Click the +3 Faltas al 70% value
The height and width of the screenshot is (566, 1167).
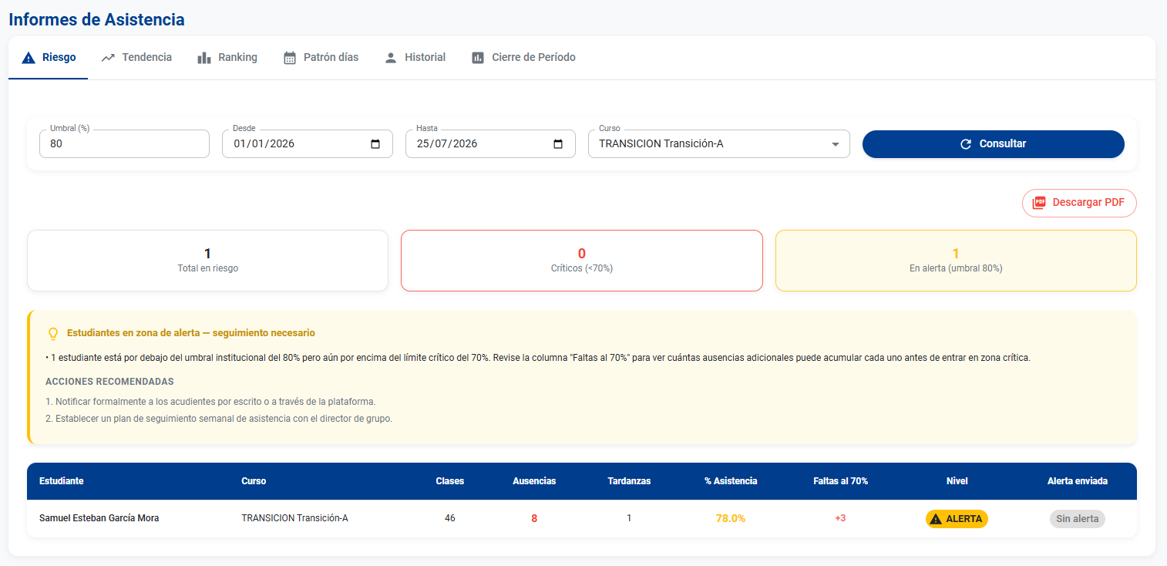(840, 518)
